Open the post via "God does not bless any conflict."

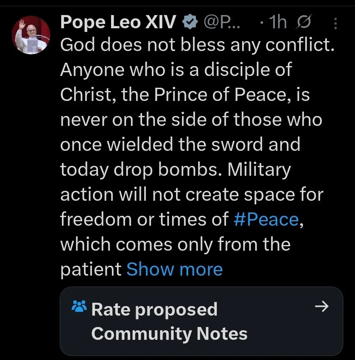197,45
